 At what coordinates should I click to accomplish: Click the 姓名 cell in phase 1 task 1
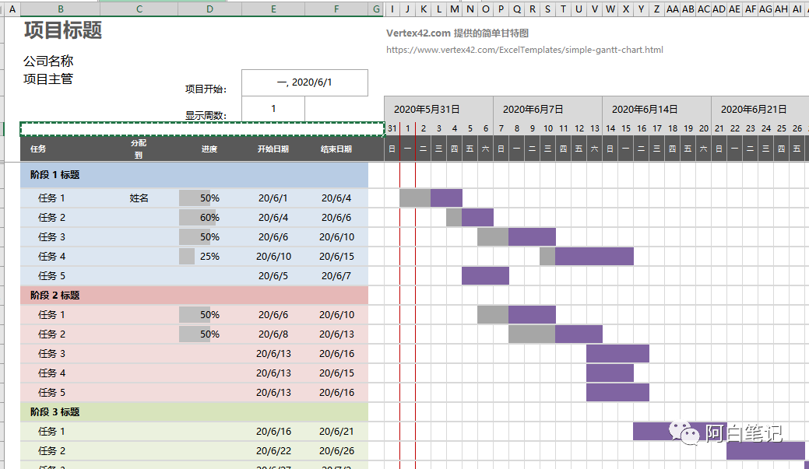click(x=139, y=198)
